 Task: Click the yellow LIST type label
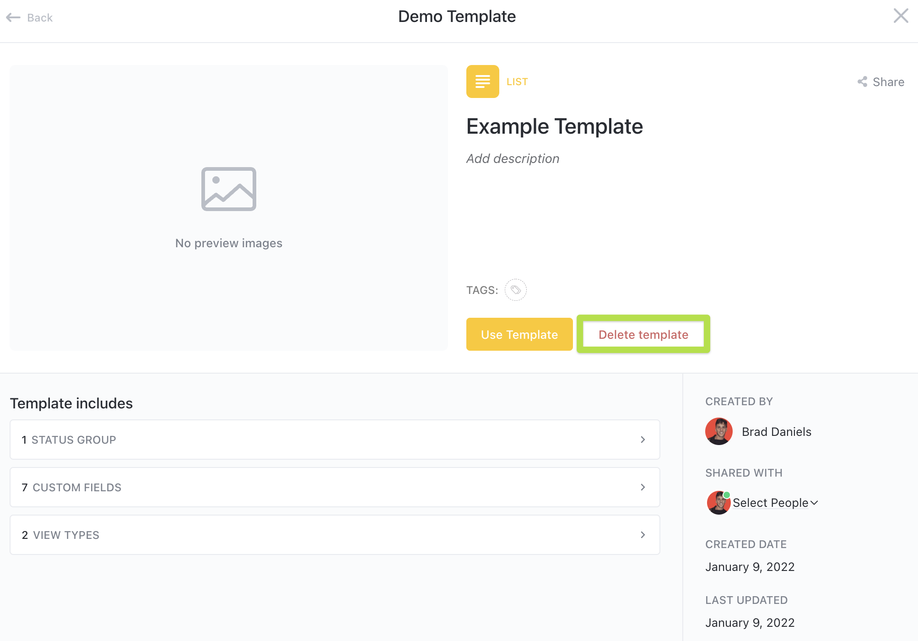click(x=517, y=82)
